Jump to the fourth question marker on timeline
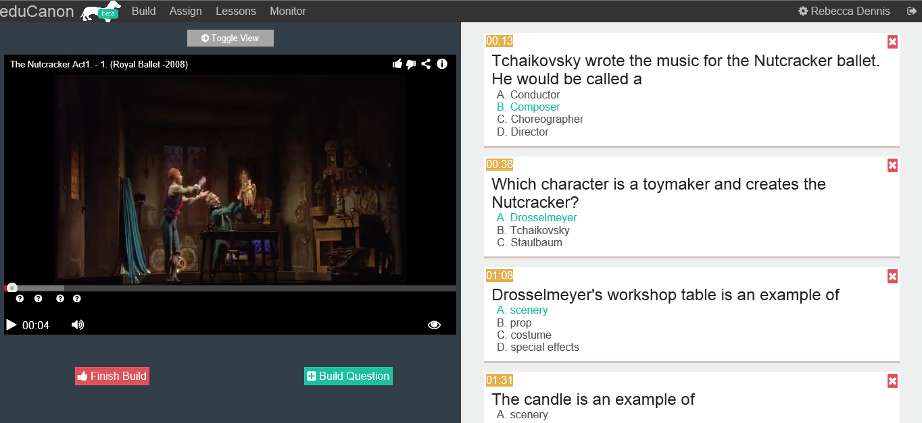 77,298
